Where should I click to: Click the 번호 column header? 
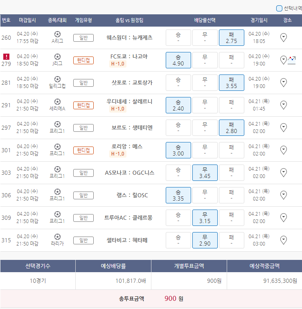(6, 20)
